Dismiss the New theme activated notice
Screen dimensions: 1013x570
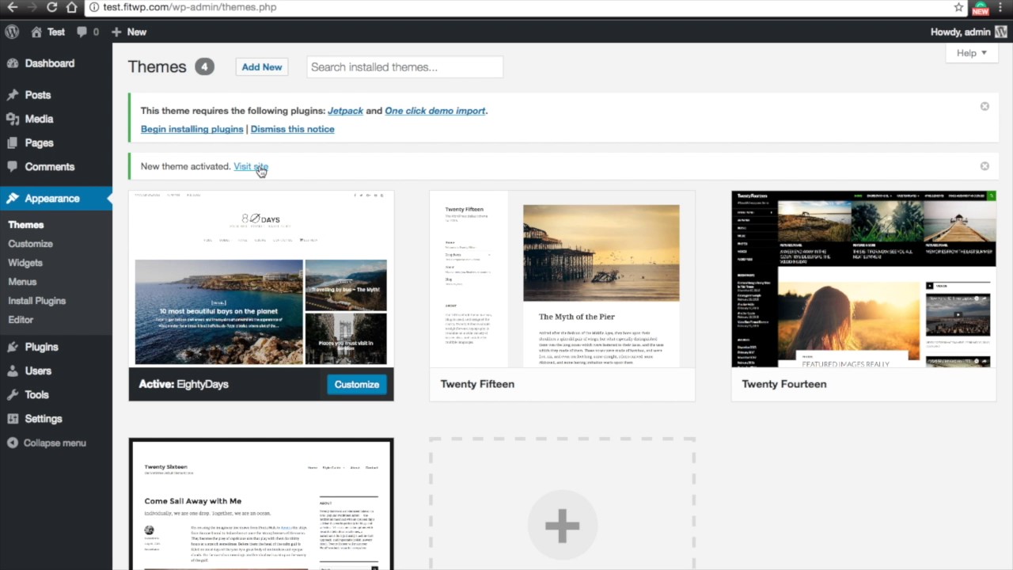(x=985, y=166)
